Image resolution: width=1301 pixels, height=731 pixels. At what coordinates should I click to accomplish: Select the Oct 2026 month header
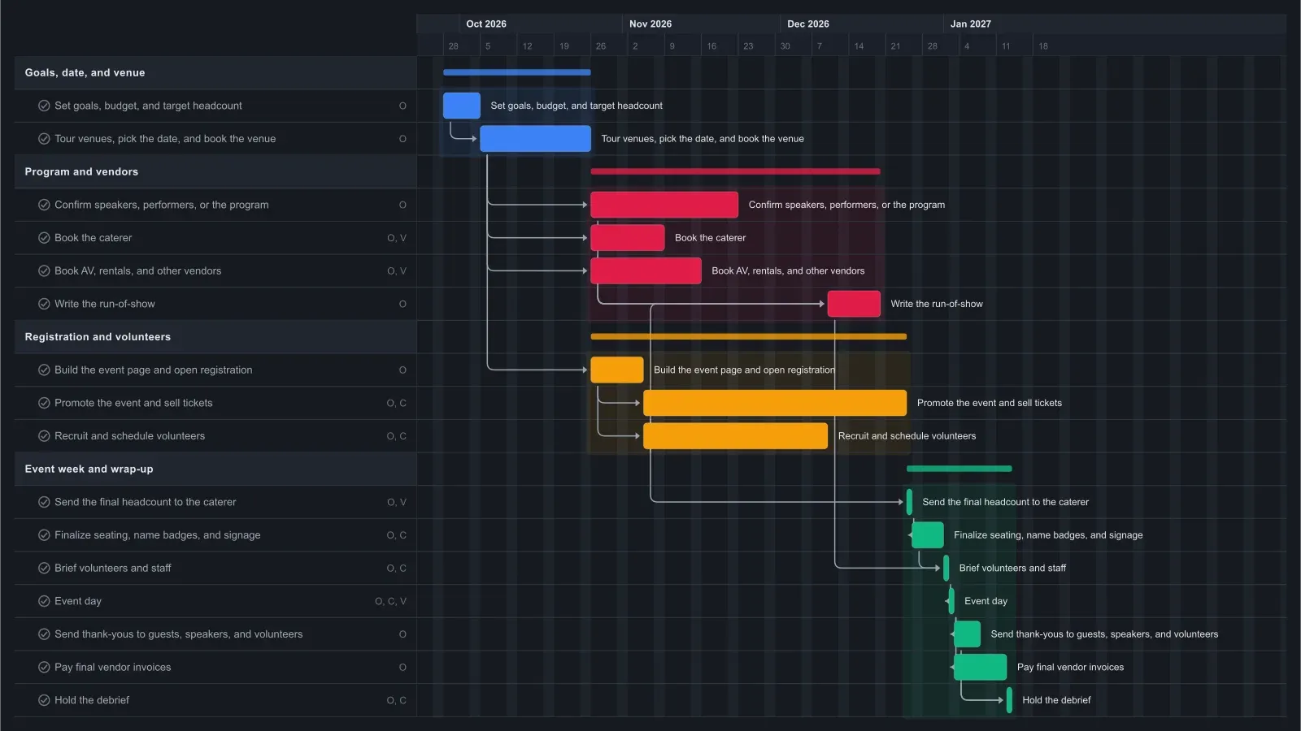coord(486,24)
